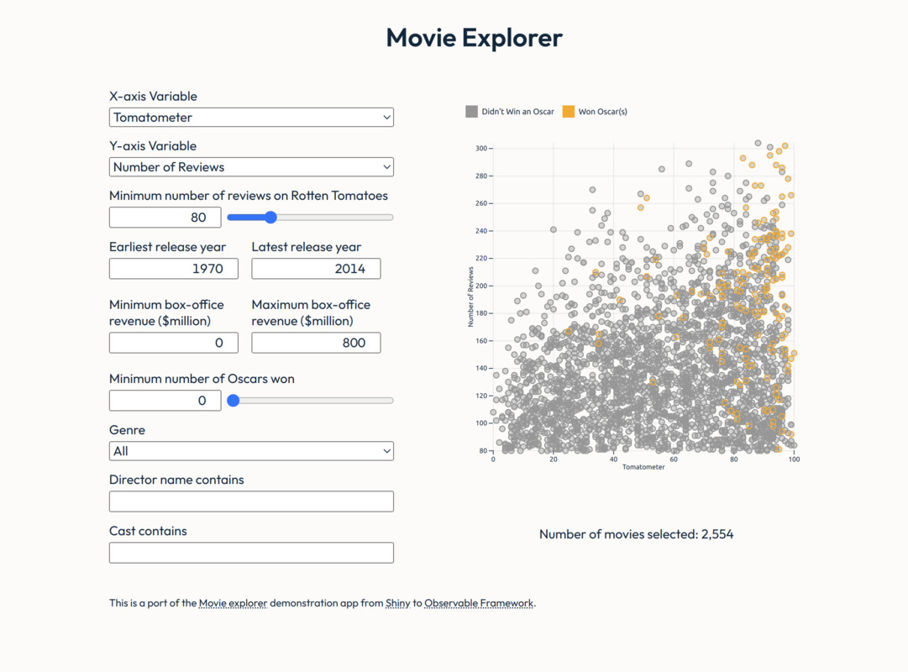Click the Number of movies selected: 2,554 text

[637, 534]
